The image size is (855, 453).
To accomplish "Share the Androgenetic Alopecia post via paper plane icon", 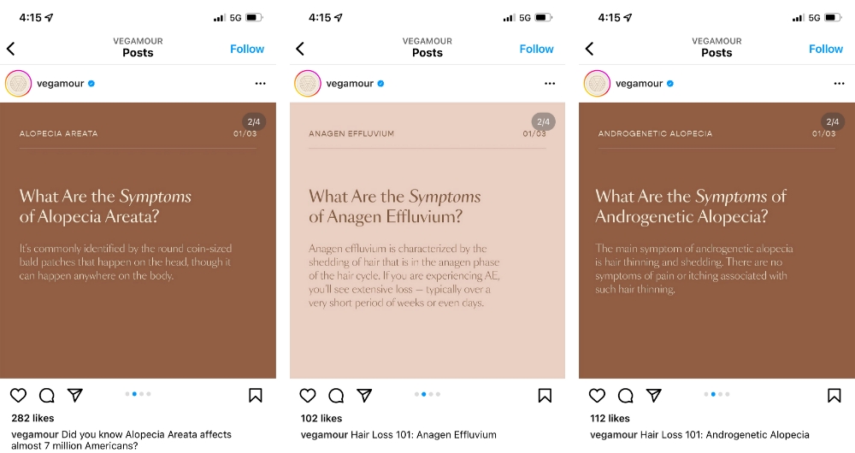I will (654, 395).
